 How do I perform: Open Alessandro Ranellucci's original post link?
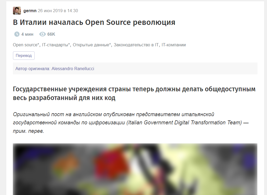click(x=73, y=69)
